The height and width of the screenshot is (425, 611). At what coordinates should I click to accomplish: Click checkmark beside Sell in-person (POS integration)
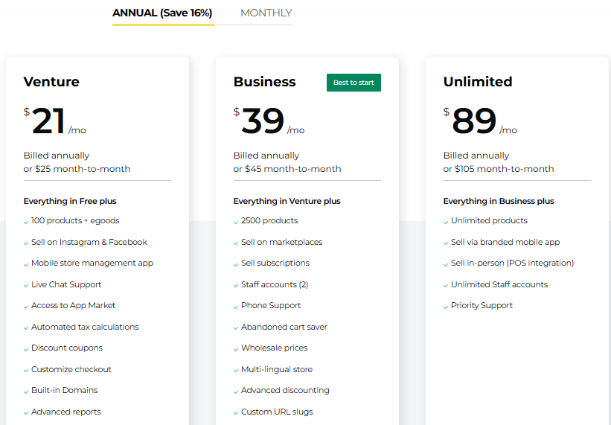pos(445,264)
